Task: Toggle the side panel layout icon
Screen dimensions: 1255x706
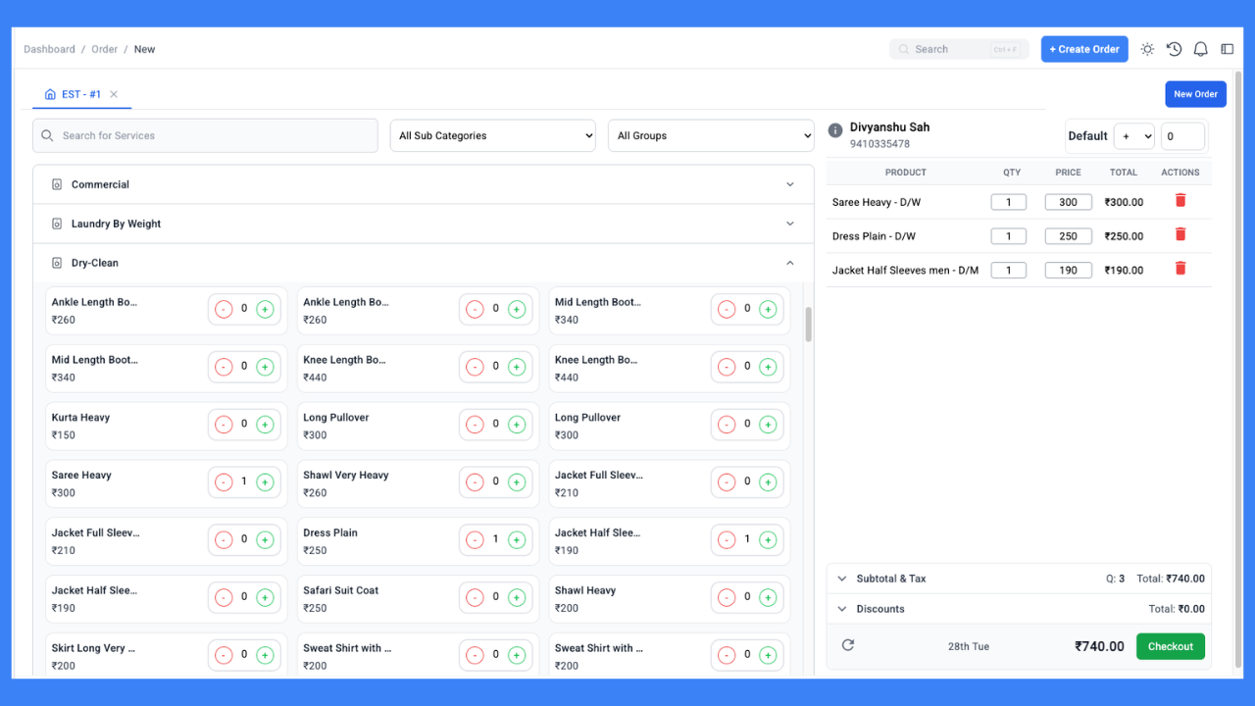Action: tap(1227, 48)
